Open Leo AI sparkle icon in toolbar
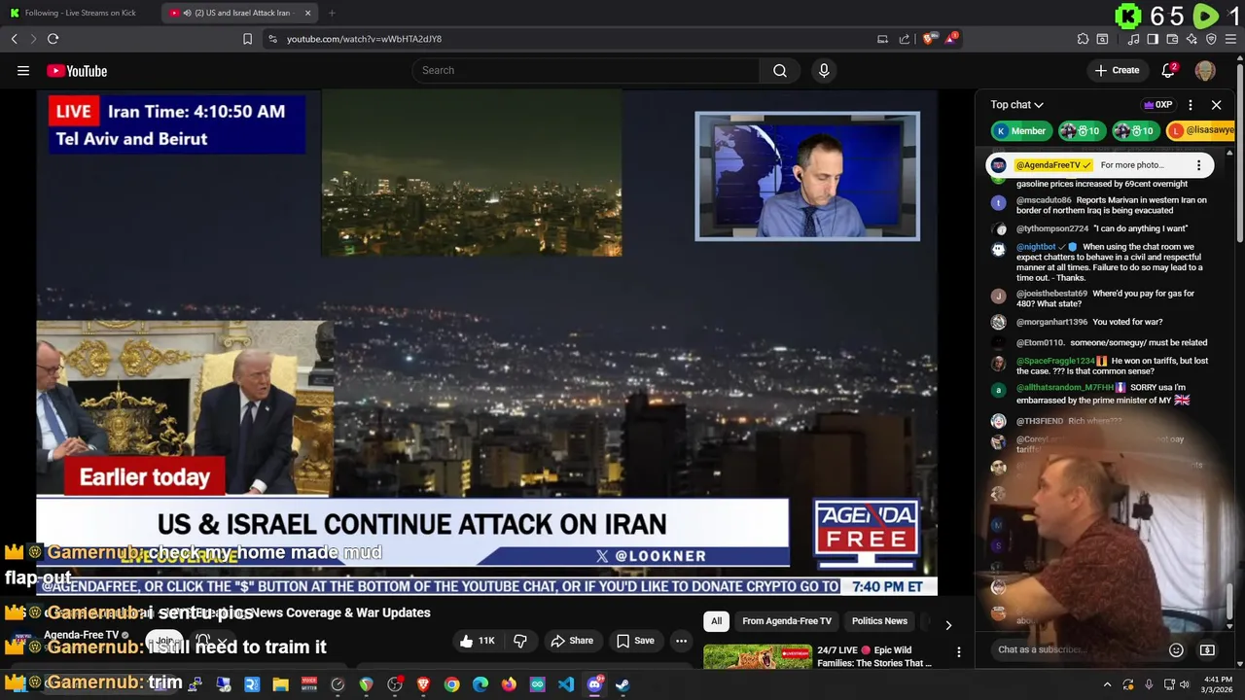Image resolution: width=1245 pixels, height=700 pixels. click(x=1192, y=39)
